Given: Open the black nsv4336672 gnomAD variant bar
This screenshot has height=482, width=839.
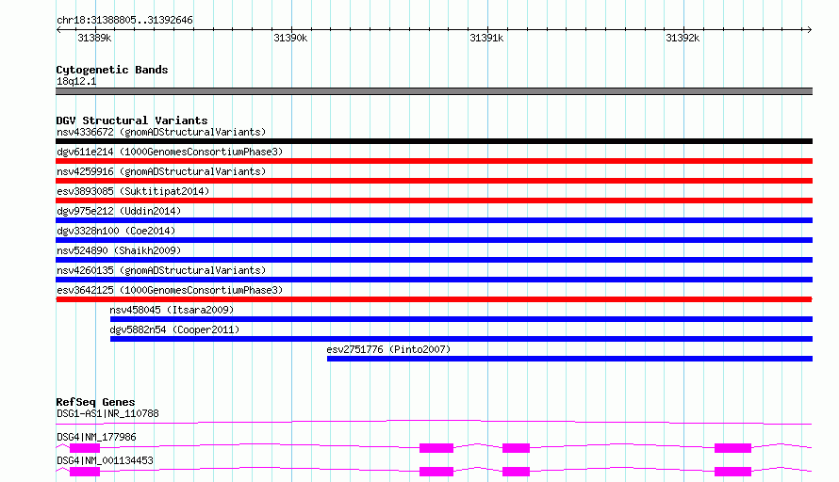Looking at the screenshot, I should coord(434,141).
